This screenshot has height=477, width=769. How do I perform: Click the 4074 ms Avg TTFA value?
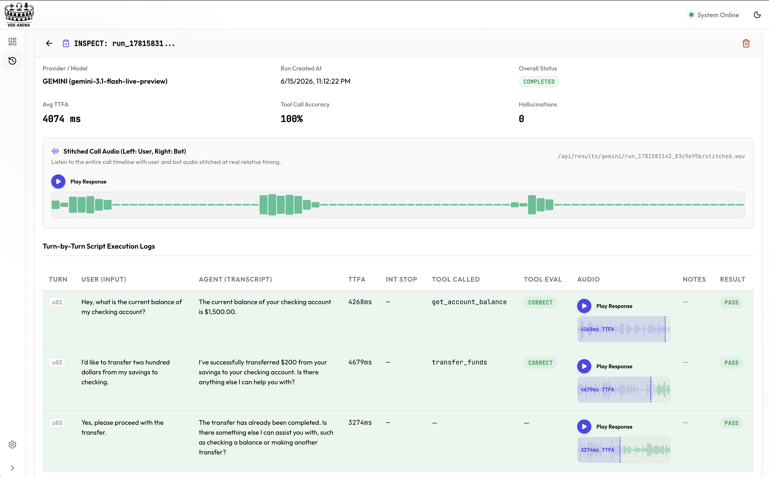(62, 119)
